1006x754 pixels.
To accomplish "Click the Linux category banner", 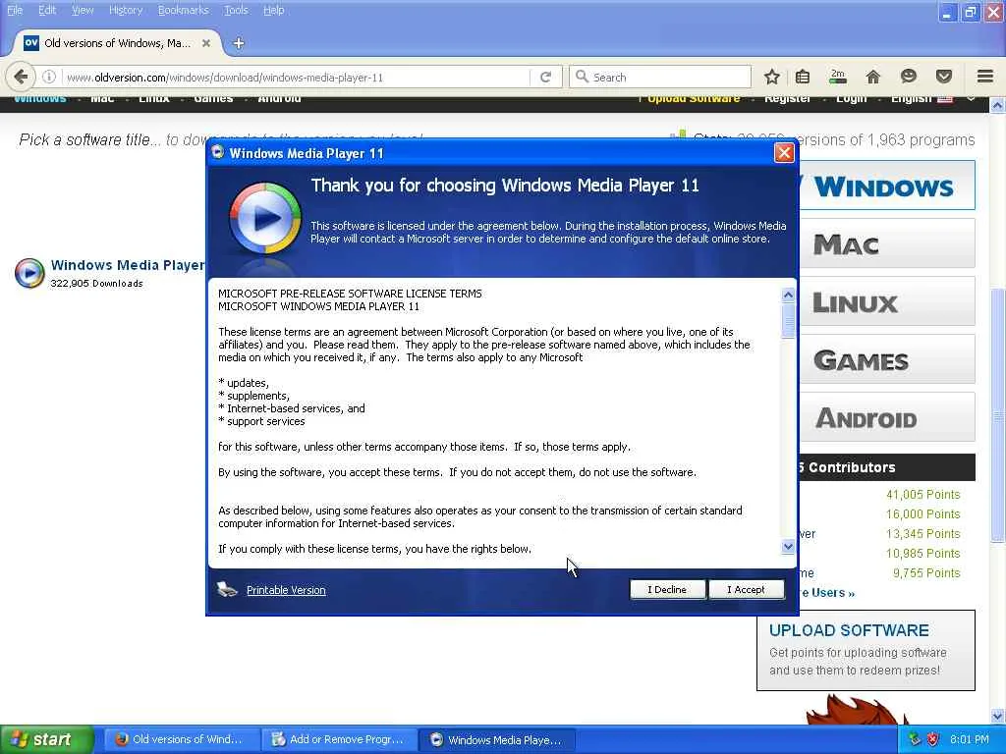I will (887, 301).
